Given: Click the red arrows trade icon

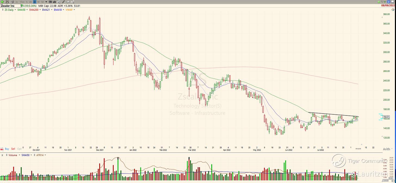Looking at the screenshot, I should (x=2, y=149).
